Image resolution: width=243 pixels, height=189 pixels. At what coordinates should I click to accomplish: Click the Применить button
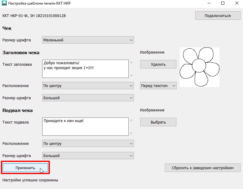pos(25,168)
